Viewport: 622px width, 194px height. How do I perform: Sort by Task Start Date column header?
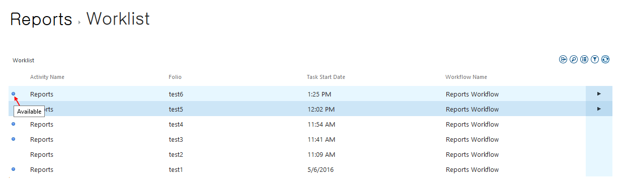click(x=326, y=77)
